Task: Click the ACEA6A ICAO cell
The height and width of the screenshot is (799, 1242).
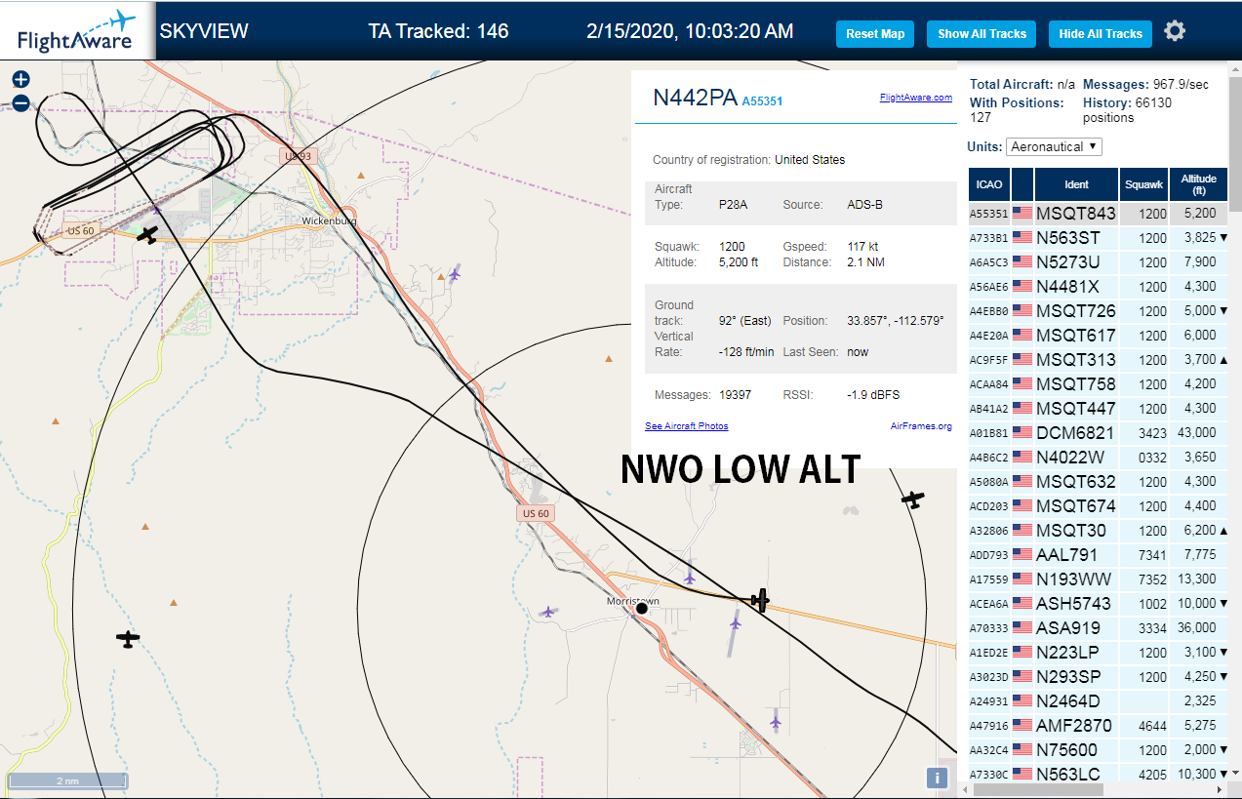Action: pos(989,604)
